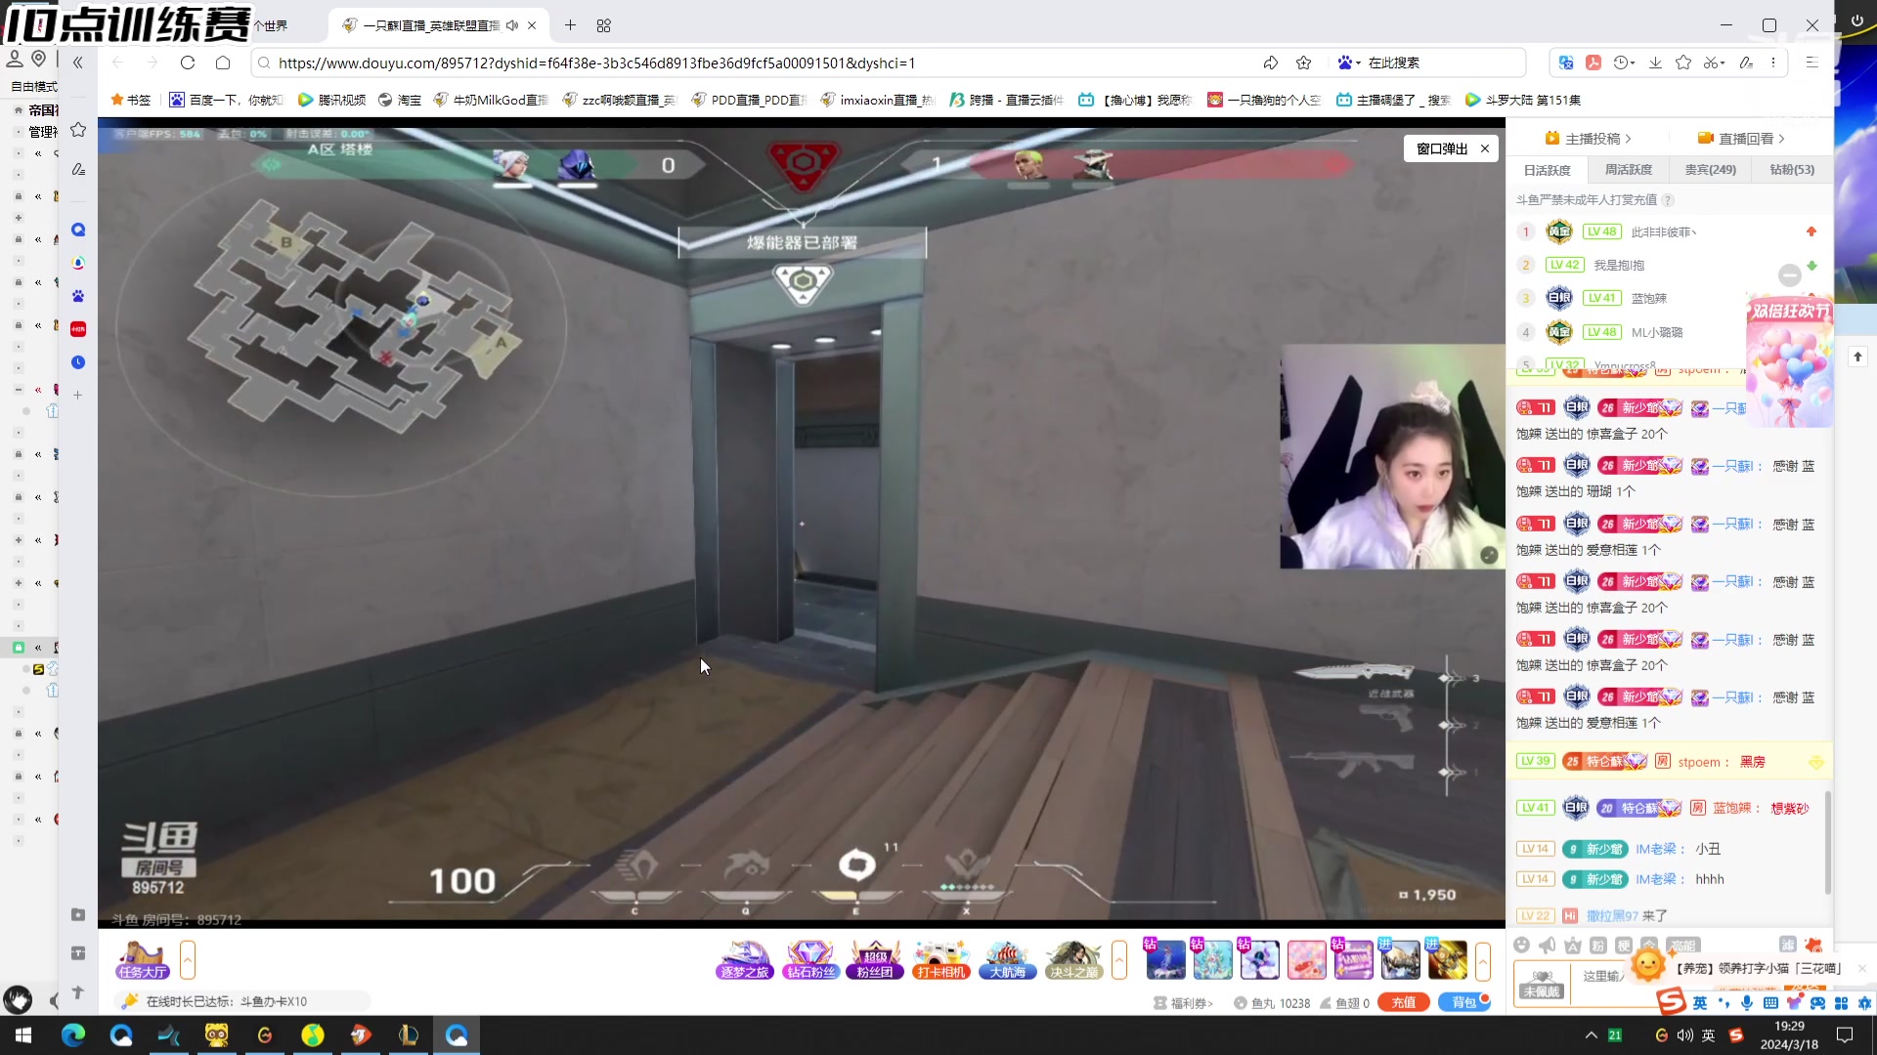Open new browser tab
This screenshot has height=1055, width=1877.
coord(571,25)
